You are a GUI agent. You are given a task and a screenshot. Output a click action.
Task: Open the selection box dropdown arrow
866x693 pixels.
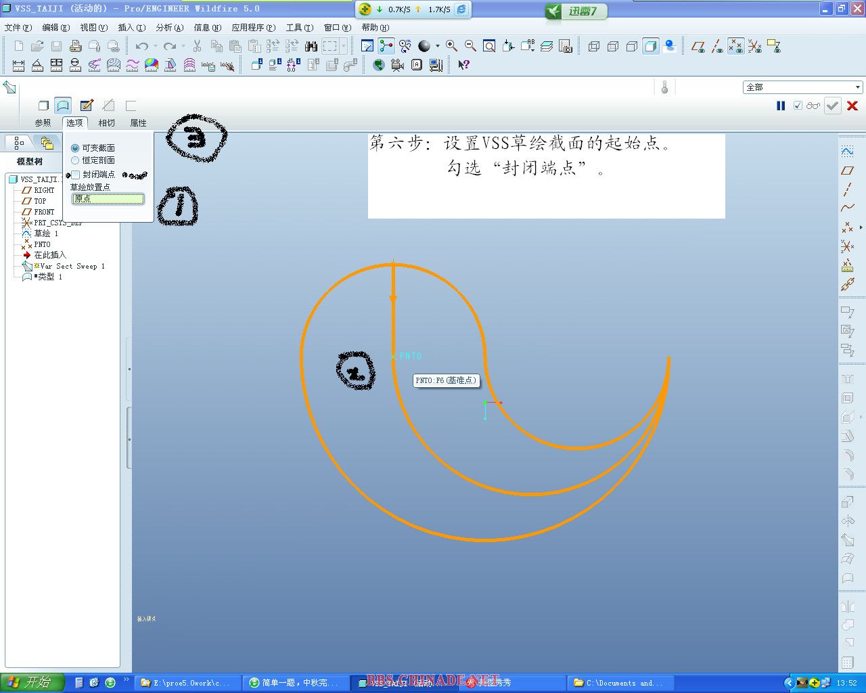tap(344, 46)
